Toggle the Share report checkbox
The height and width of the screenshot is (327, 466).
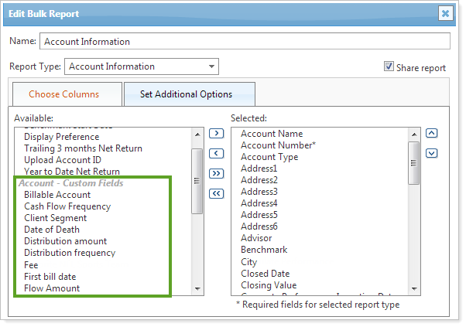pos(389,67)
